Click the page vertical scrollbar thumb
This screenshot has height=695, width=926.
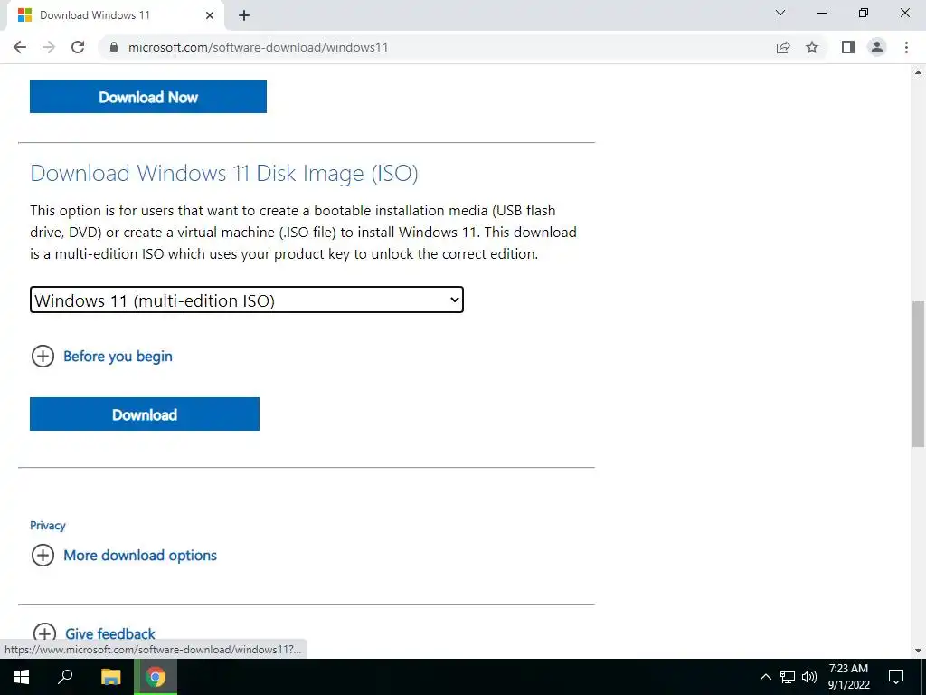(x=919, y=374)
